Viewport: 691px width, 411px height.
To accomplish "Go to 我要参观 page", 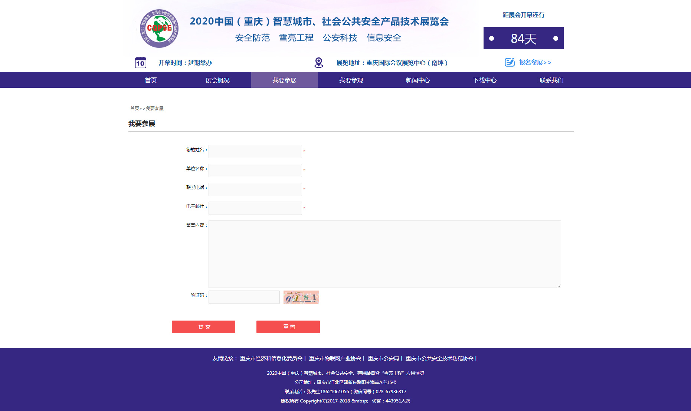I will (x=351, y=80).
